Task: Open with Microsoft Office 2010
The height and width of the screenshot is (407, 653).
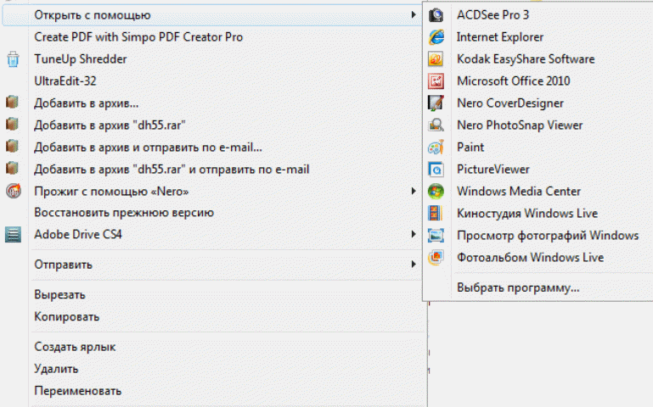Action: pyautogui.click(x=514, y=81)
